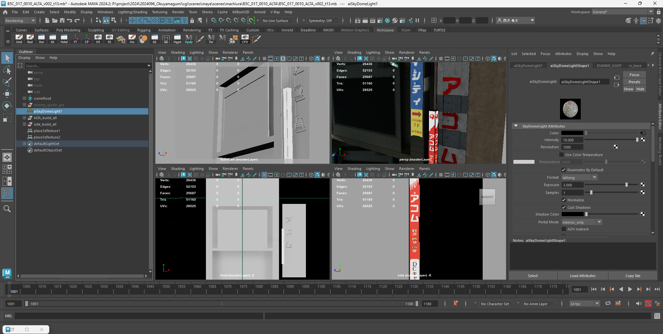This screenshot has width=663, height=334.
Task: Expand the ALTA_build_all node
Action: coord(24,118)
